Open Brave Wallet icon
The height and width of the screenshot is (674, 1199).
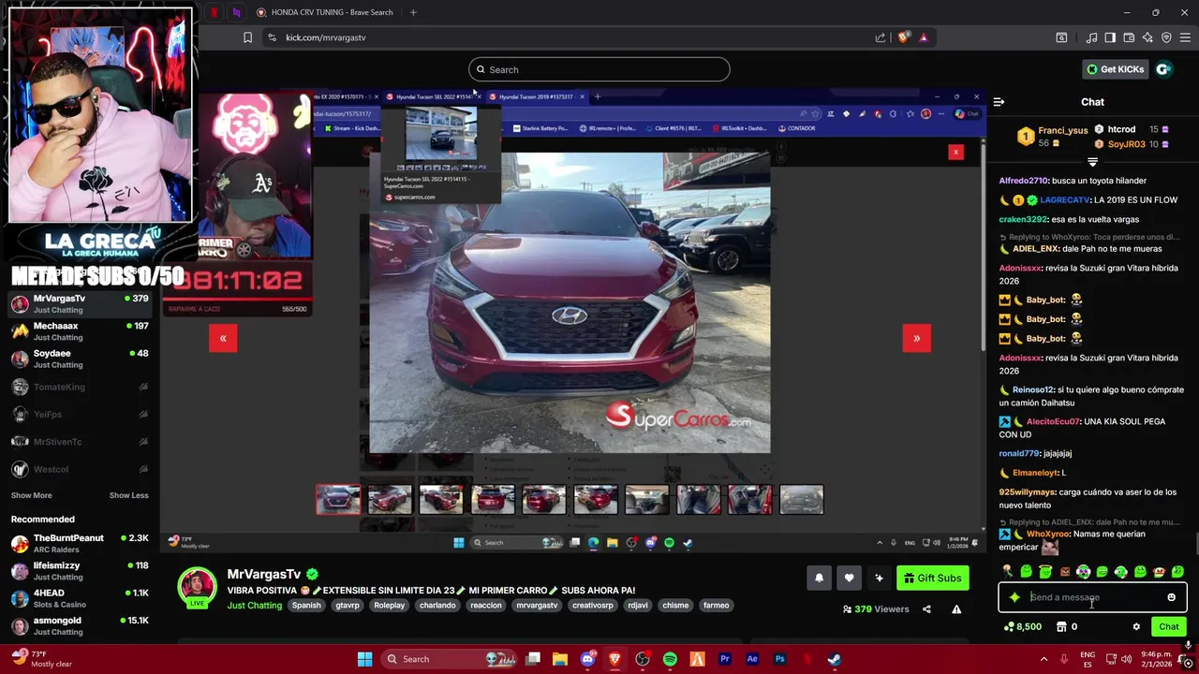coord(1129,37)
